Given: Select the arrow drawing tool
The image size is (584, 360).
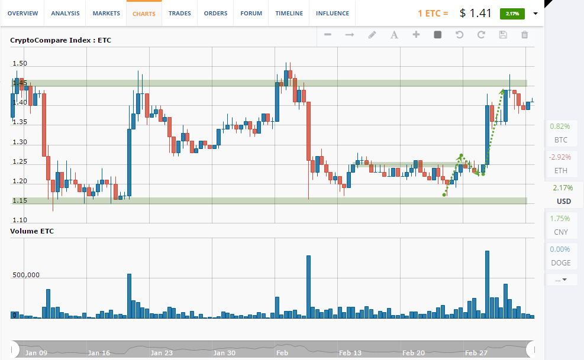Looking at the screenshot, I should point(350,35).
